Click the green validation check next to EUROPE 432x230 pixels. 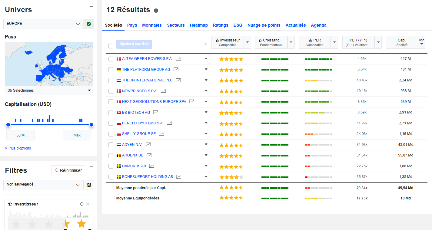point(89,24)
